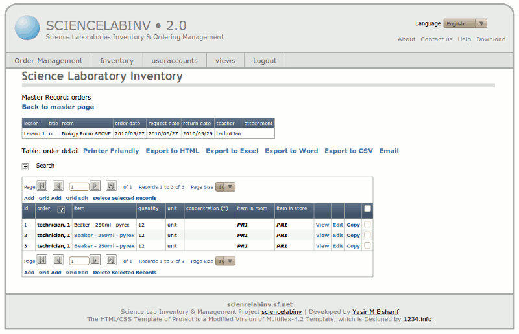The width and height of the screenshot is (519, 334).
Task: Toggle select-all checkbox in table header
Action: point(368,208)
